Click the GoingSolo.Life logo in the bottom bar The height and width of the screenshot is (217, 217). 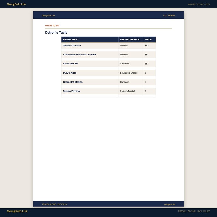point(17,211)
